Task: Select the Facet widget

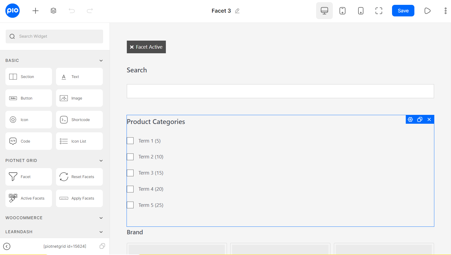Action: [28, 177]
